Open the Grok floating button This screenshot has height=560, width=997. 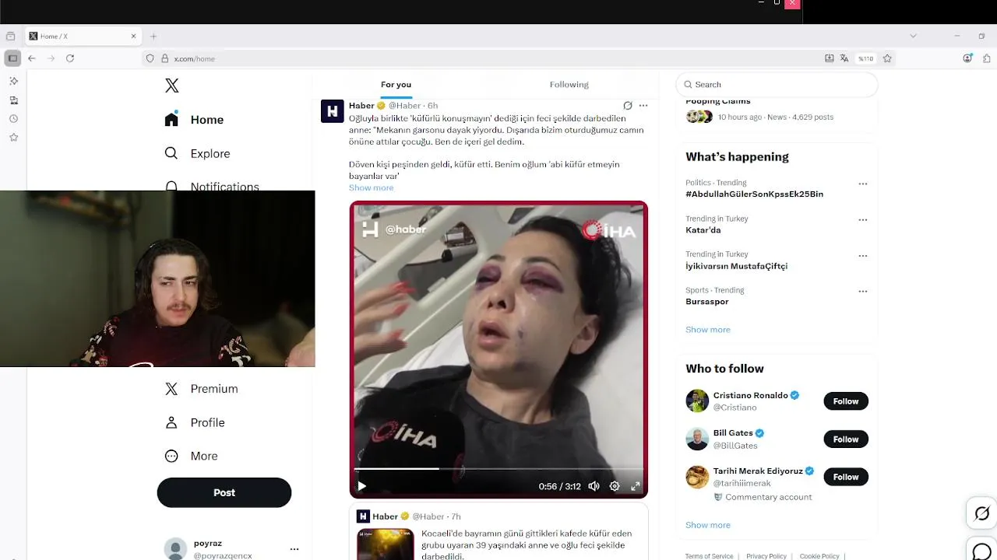click(x=982, y=513)
